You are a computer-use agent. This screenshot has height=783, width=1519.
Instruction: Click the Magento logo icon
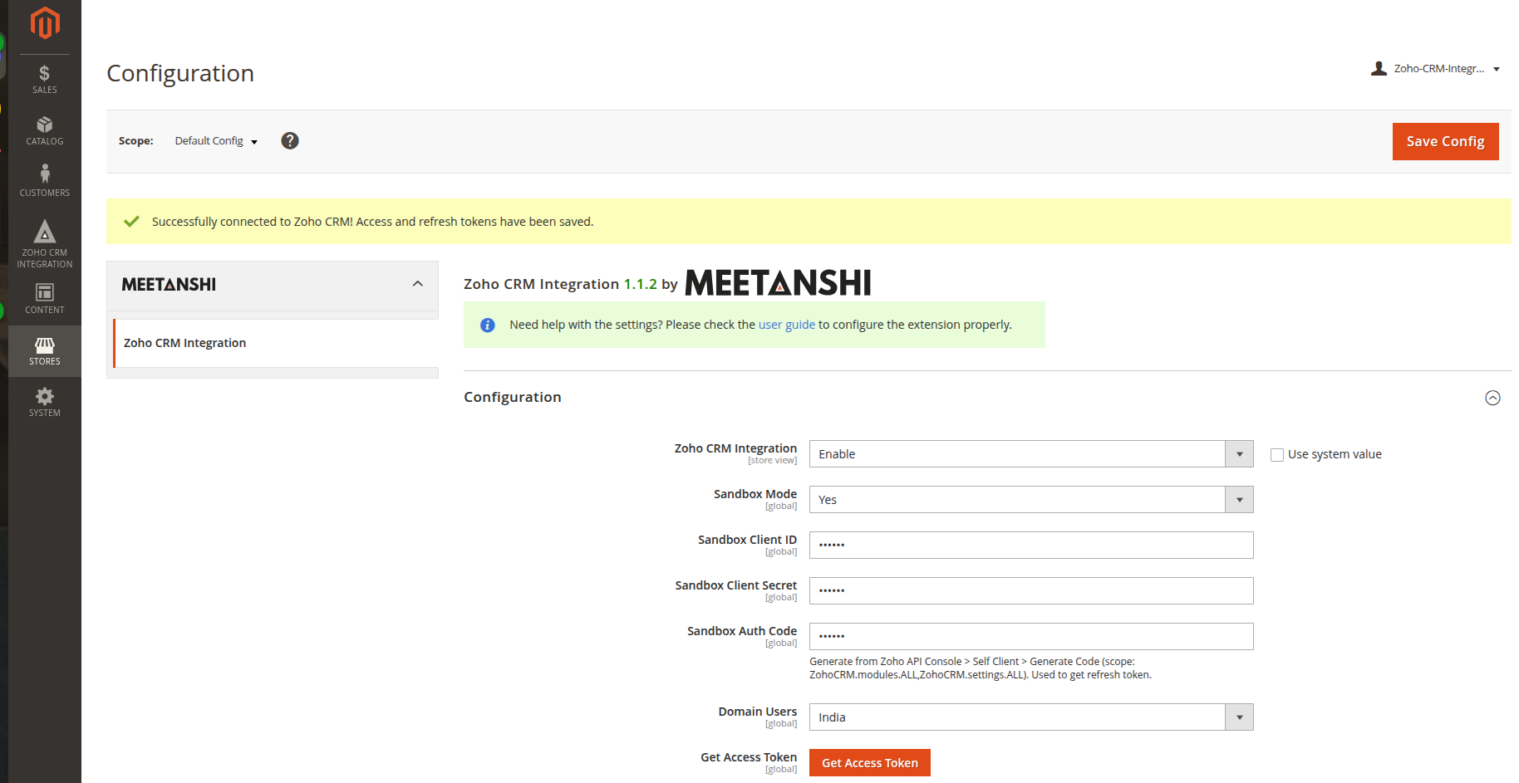[x=45, y=23]
